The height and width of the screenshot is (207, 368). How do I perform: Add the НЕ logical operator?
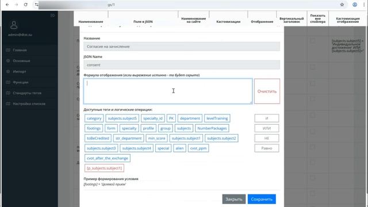tap(267, 138)
